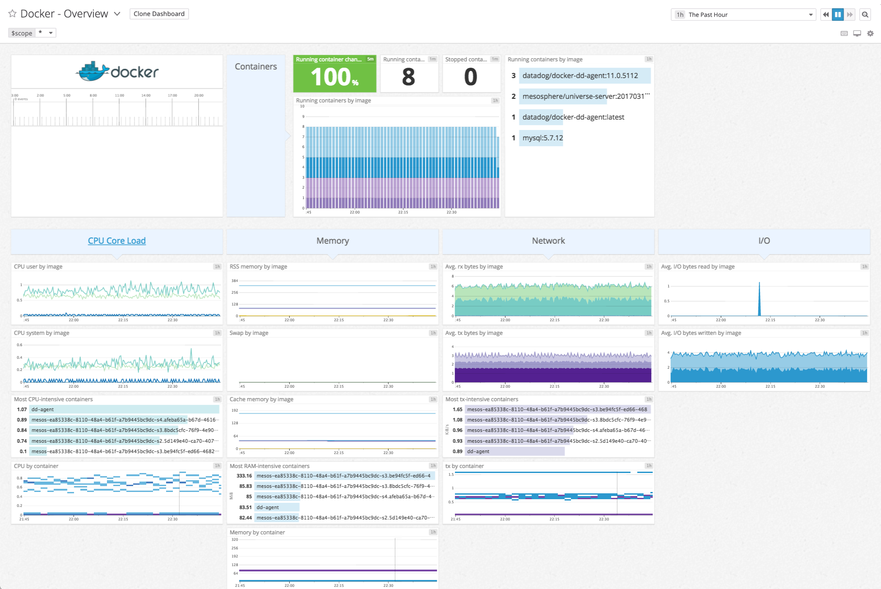Click the Docker logo image widget
Screen dimensions: 881x589
coord(116,71)
